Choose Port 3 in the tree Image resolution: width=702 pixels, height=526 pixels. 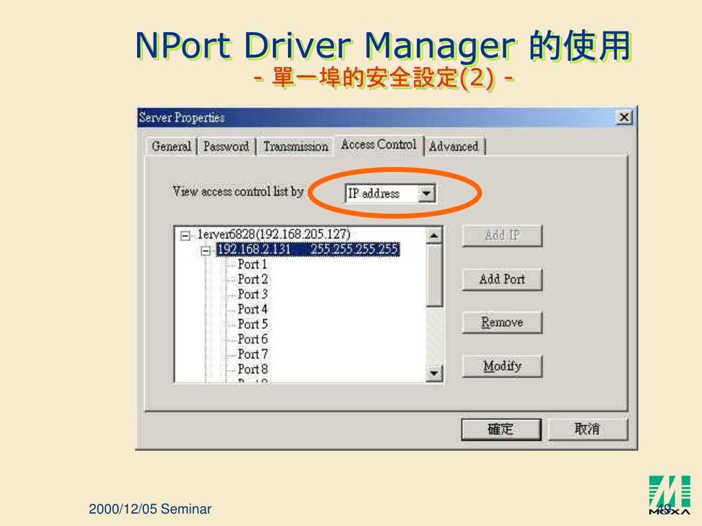(x=252, y=295)
